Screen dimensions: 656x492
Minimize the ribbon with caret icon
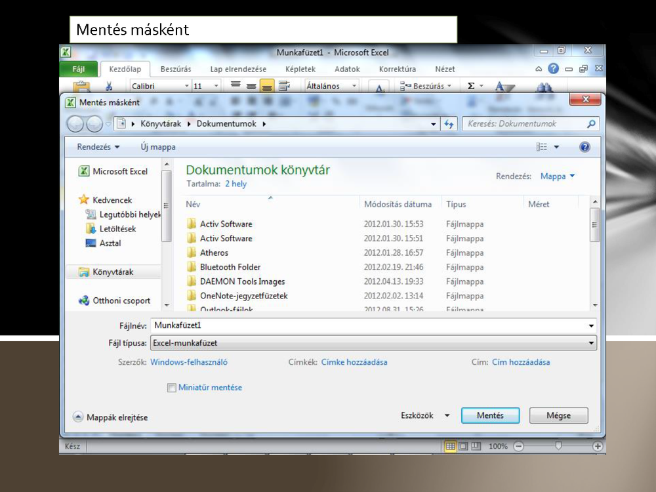(x=539, y=69)
